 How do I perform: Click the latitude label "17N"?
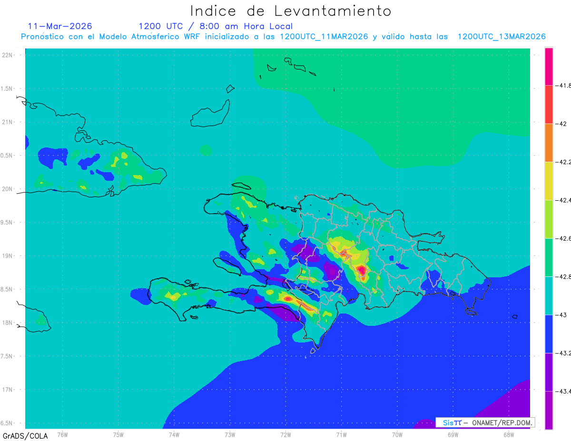pos(7,390)
